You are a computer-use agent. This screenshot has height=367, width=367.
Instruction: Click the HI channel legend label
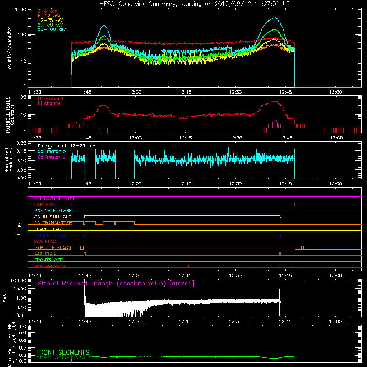(x=50, y=104)
